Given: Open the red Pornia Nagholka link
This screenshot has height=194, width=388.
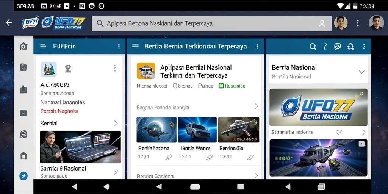Looking at the screenshot, I should (x=59, y=111).
